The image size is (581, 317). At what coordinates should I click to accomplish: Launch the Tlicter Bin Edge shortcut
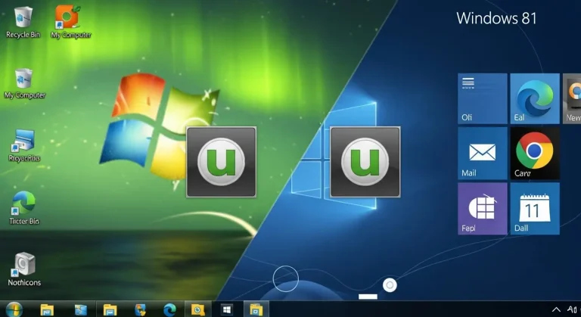click(x=24, y=208)
